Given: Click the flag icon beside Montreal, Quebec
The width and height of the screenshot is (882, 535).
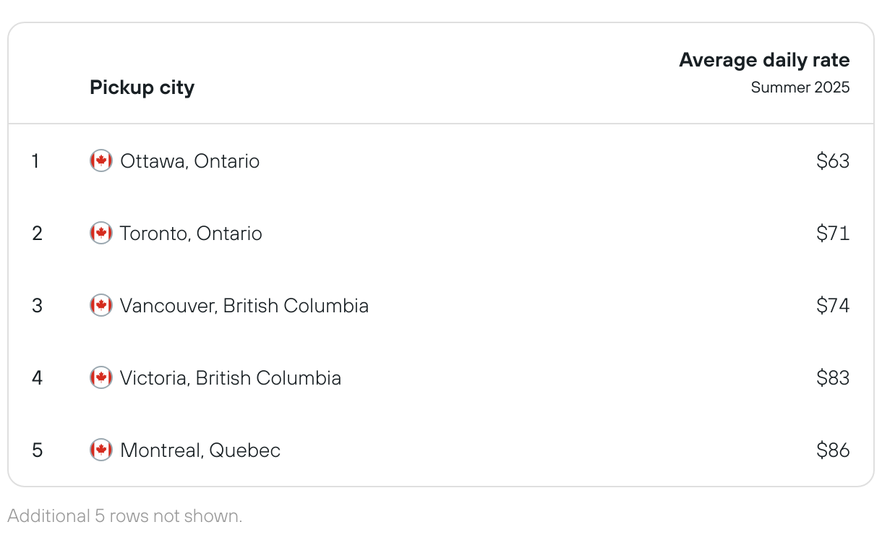Looking at the screenshot, I should pos(101,450).
